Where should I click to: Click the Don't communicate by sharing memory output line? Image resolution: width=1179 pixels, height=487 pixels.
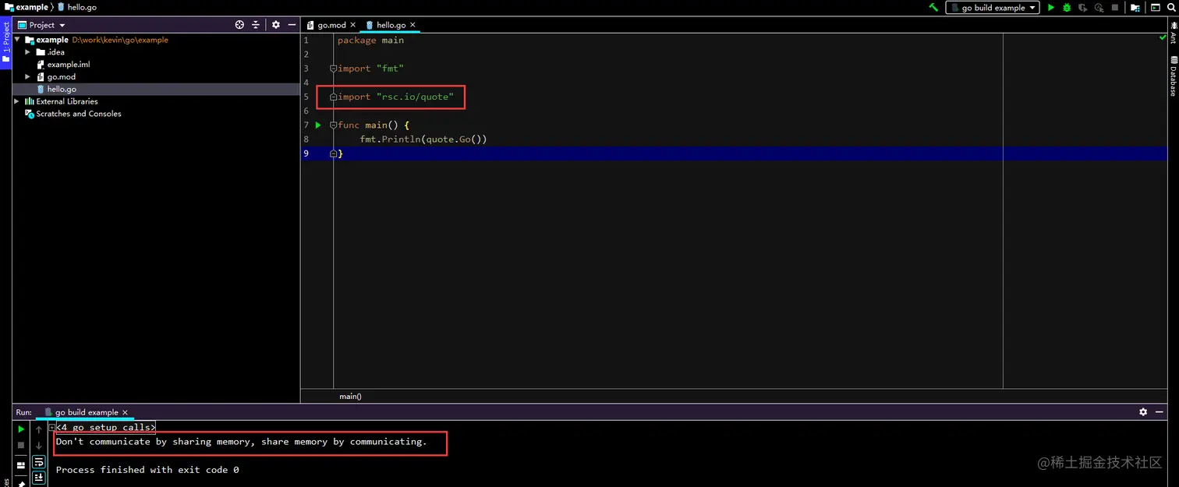(242, 442)
